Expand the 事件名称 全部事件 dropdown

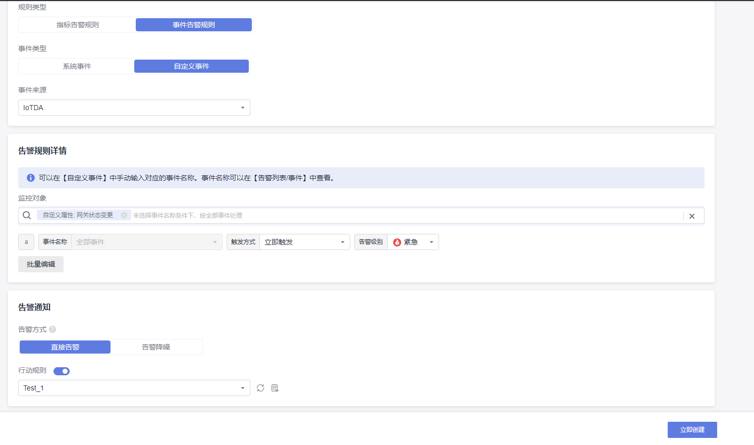(147, 242)
